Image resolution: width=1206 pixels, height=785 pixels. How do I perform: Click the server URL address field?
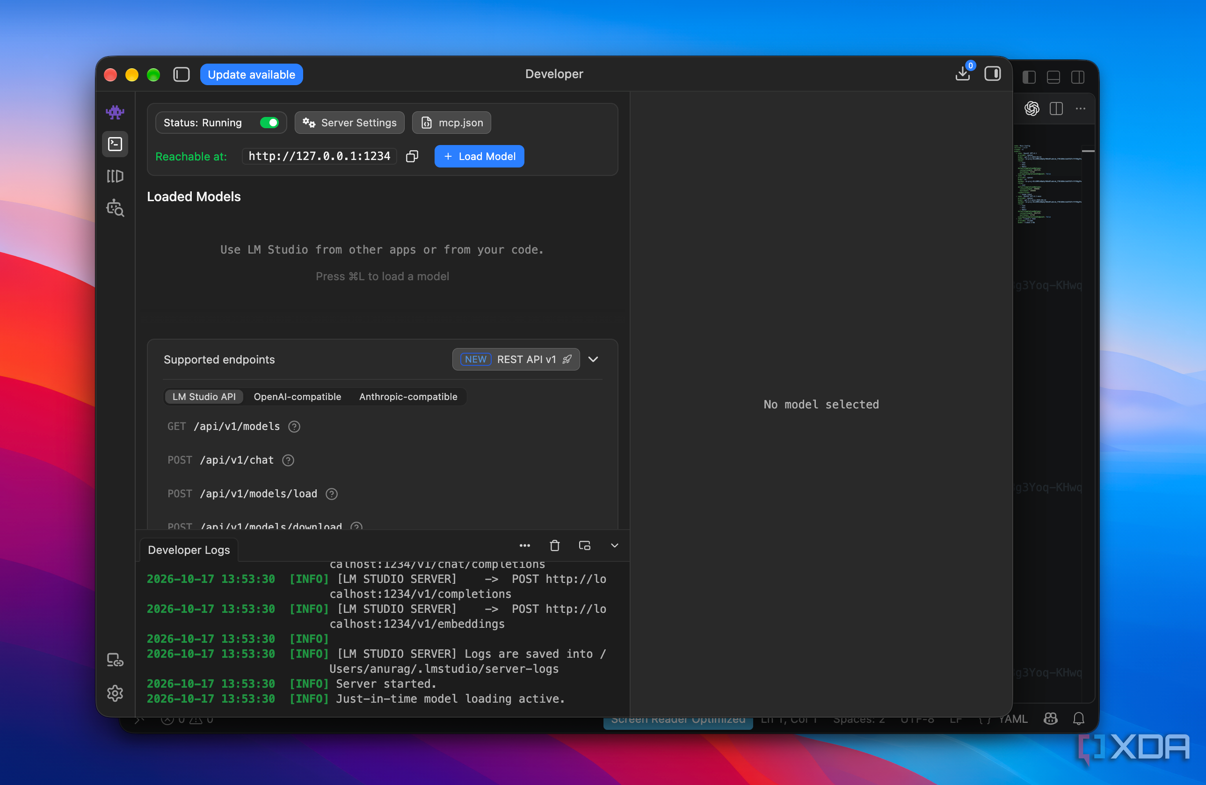[x=319, y=156]
